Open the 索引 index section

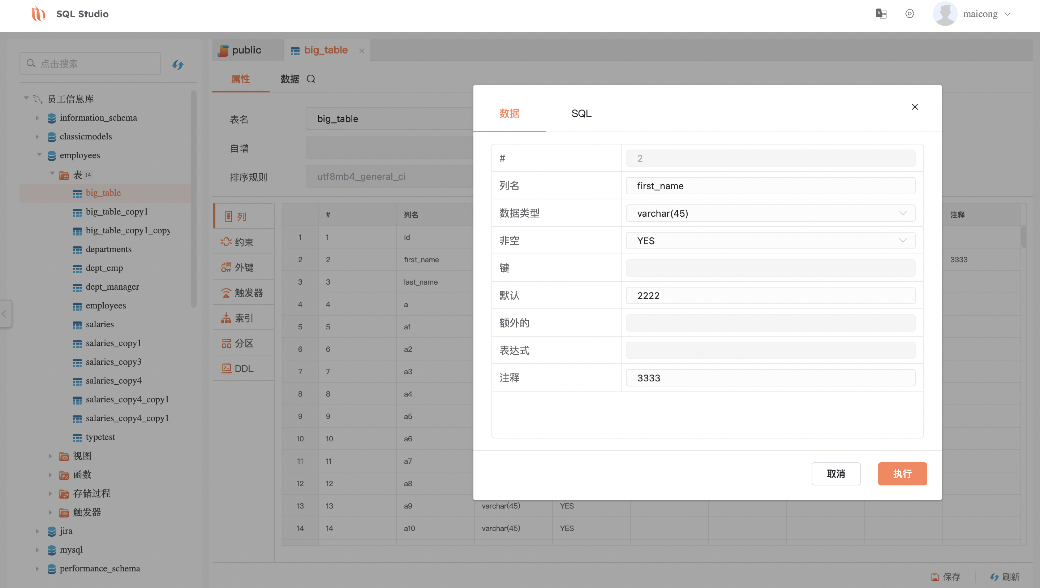[244, 318]
